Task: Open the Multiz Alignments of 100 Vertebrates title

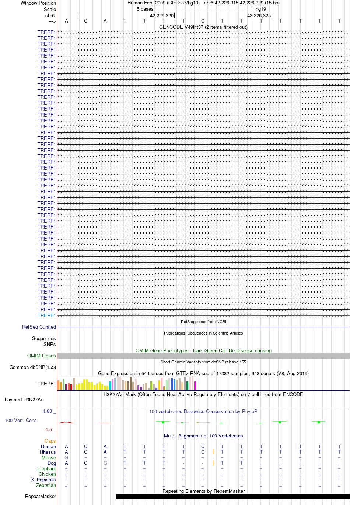Action: tap(203, 436)
